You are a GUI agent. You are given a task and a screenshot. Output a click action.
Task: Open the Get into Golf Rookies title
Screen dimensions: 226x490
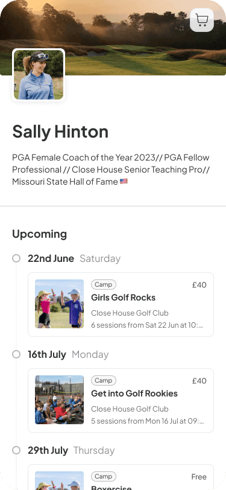[134, 393]
